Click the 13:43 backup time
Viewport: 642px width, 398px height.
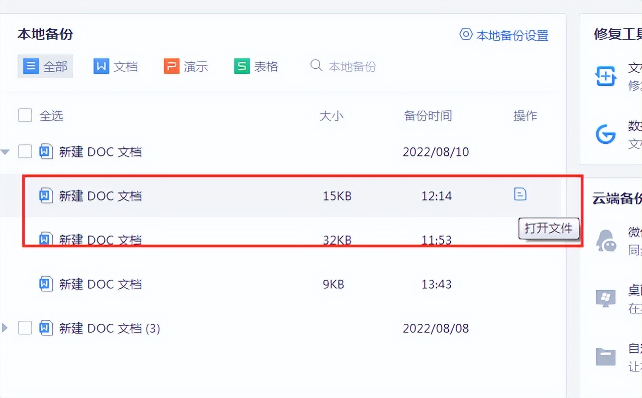437,284
